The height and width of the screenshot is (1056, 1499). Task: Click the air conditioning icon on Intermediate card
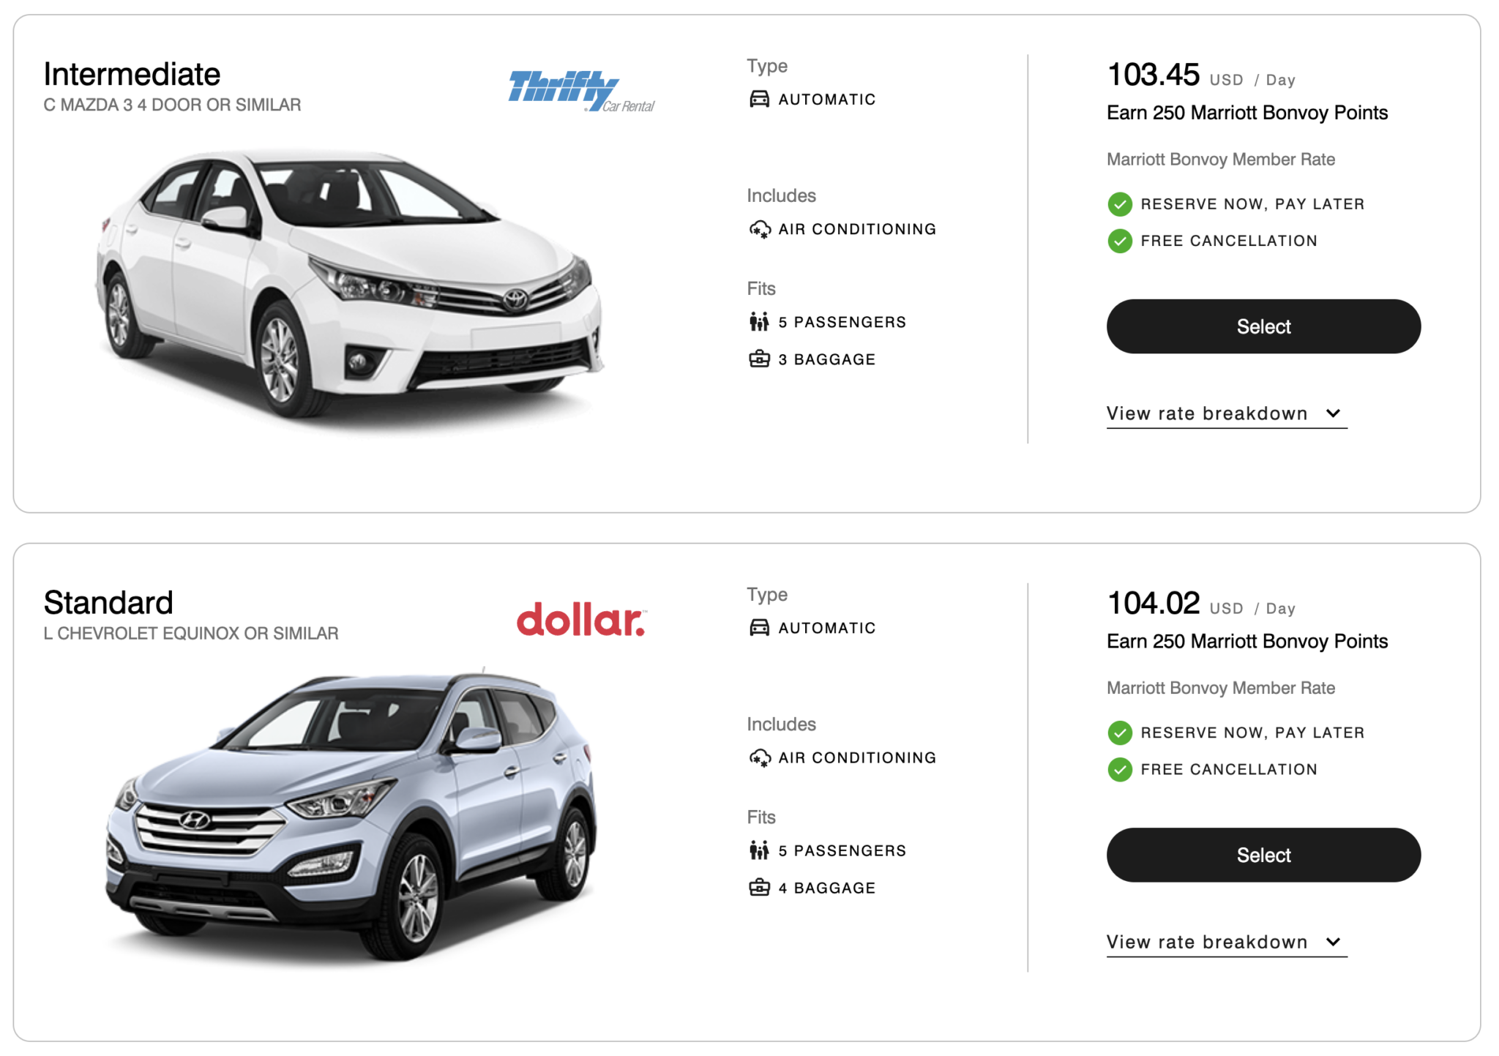pos(759,229)
